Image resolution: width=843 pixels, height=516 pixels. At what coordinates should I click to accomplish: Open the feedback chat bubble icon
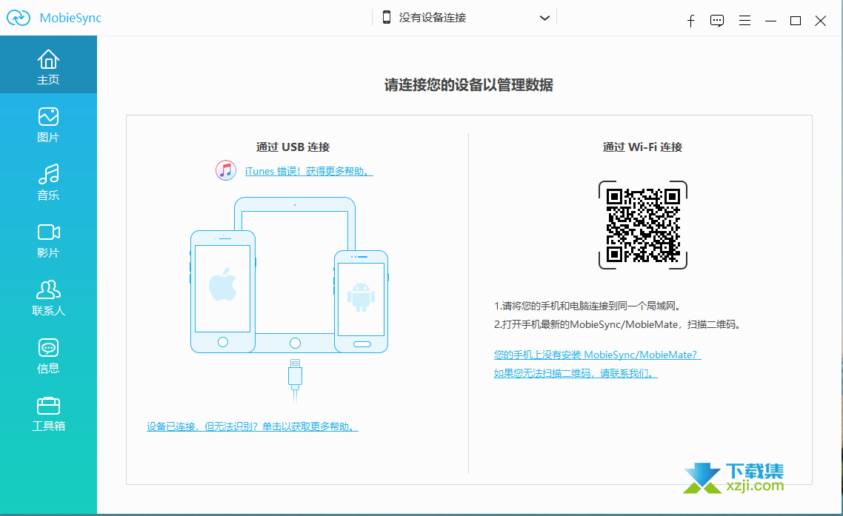coord(716,21)
